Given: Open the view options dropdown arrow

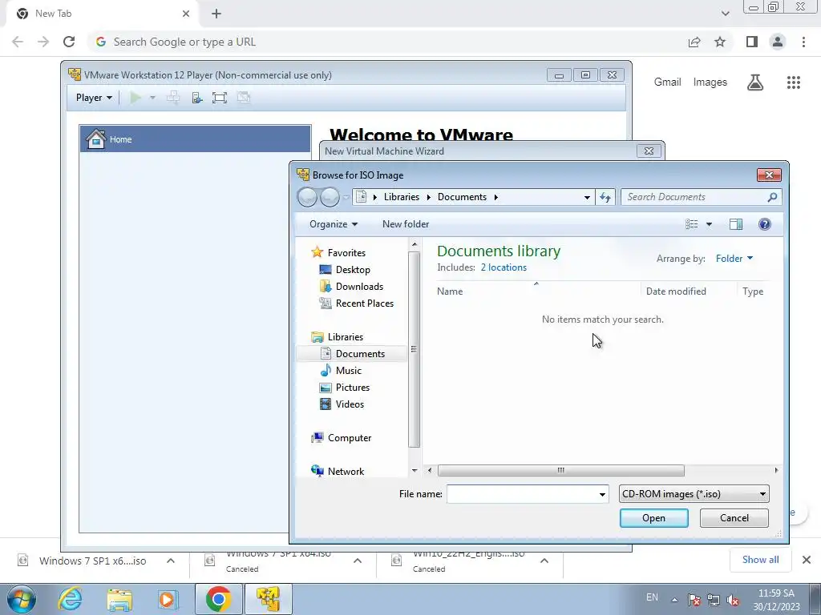Looking at the screenshot, I should 709,224.
